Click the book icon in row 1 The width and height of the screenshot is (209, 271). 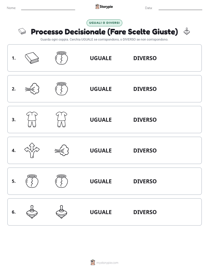click(32, 58)
